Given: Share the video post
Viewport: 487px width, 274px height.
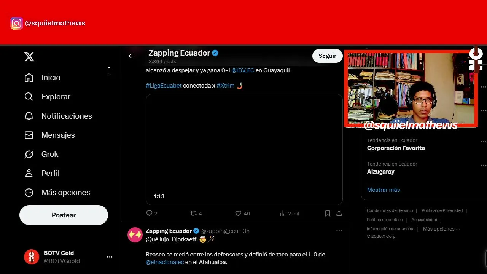Looking at the screenshot, I should (339, 213).
